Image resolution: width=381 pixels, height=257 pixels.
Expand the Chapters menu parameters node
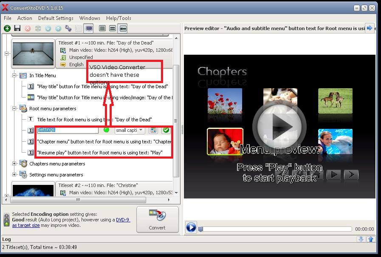(x=14, y=164)
